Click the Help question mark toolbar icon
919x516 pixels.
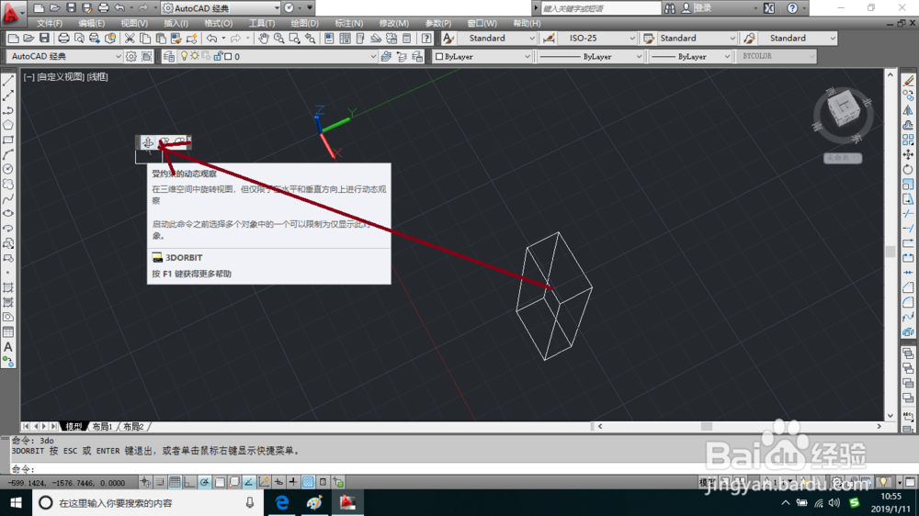click(426, 38)
